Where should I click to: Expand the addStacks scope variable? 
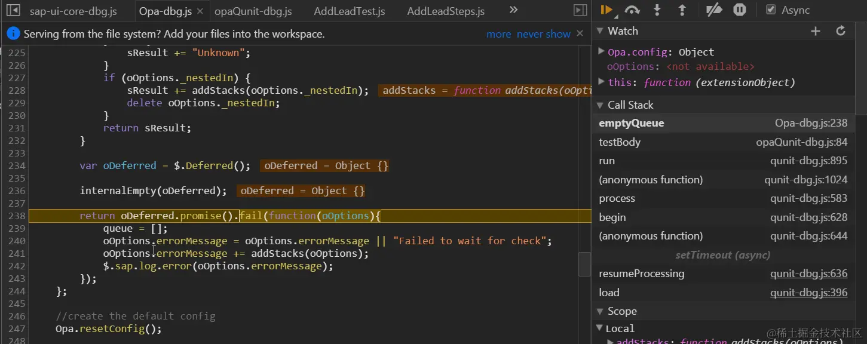[x=610, y=342]
